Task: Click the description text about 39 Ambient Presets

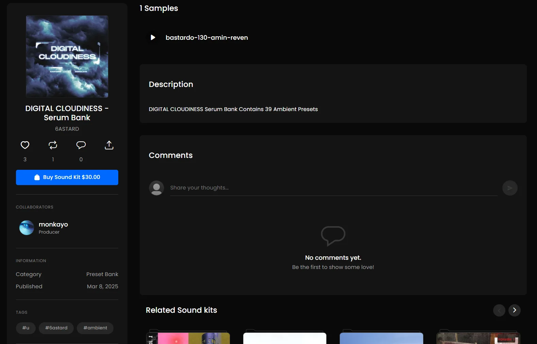Action: 233,109
